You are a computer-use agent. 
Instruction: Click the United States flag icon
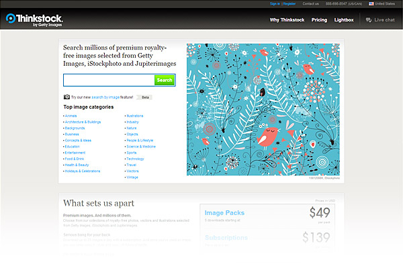[x=371, y=3]
